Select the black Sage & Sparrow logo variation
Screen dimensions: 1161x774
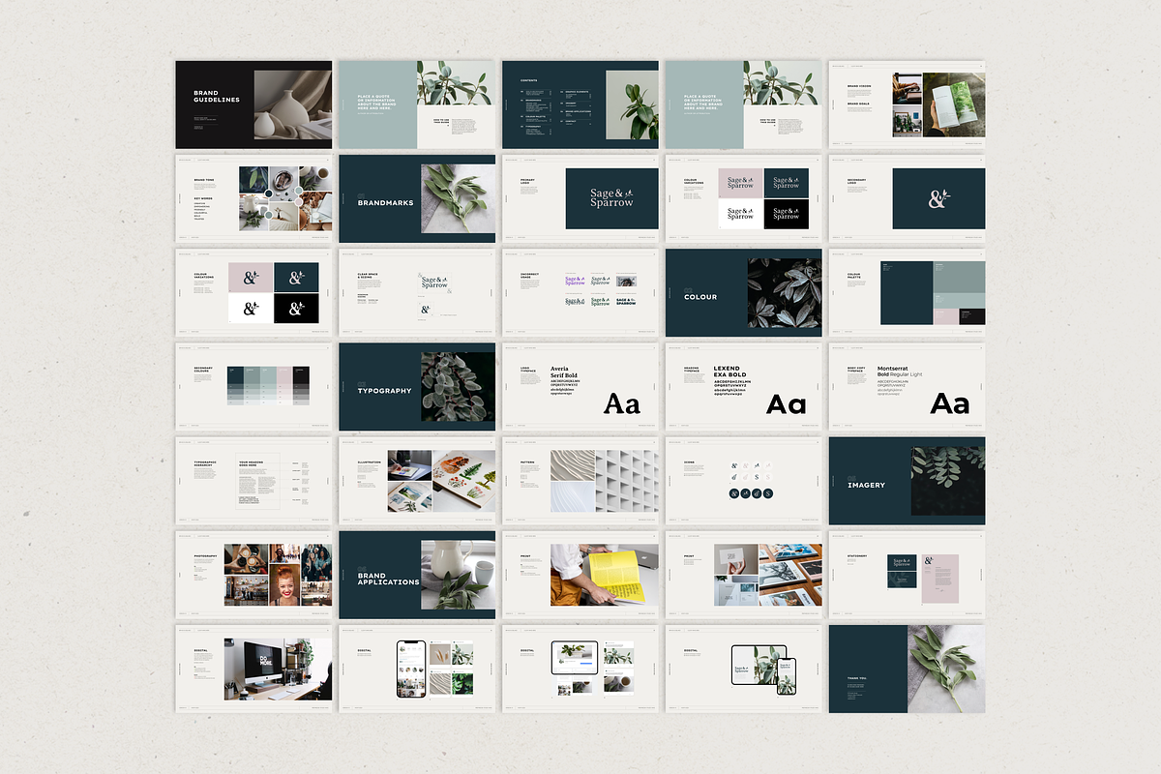coord(786,214)
